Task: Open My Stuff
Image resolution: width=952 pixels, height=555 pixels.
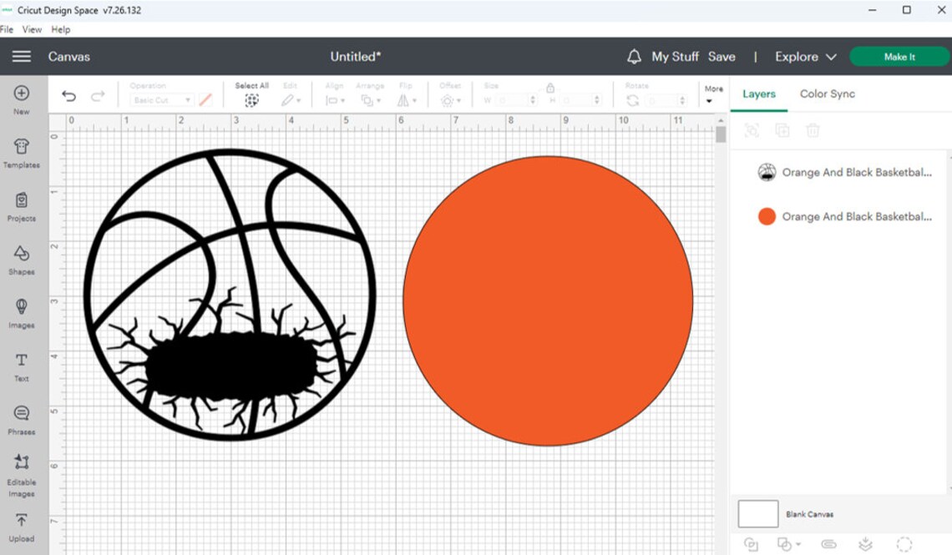Action: tap(675, 57)
